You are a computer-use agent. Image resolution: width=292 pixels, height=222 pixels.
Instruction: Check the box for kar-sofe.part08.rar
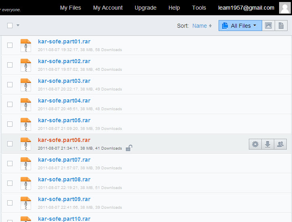point(10,183)
